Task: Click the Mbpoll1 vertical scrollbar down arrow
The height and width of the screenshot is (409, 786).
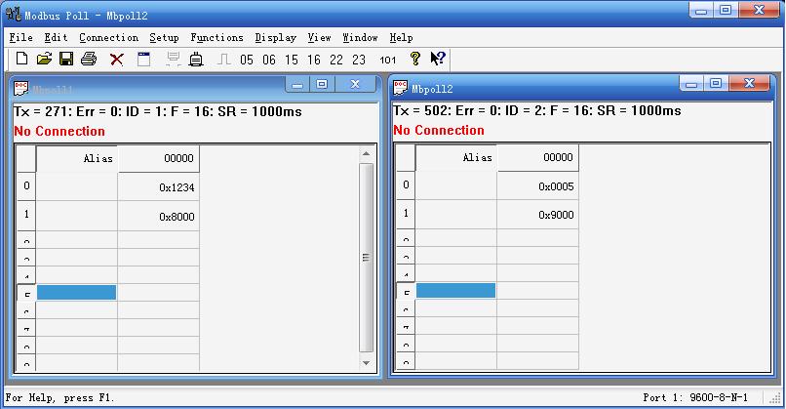Action: click(367, 363)
